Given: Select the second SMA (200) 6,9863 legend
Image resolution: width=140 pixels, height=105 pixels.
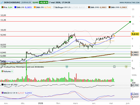Looking at the screenshot, I should click(118, 7).
